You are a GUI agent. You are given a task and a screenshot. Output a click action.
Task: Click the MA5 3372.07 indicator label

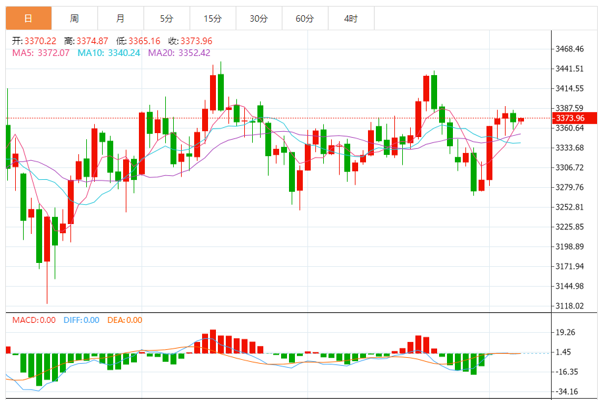pyautogui.click(x=41, y=53)
